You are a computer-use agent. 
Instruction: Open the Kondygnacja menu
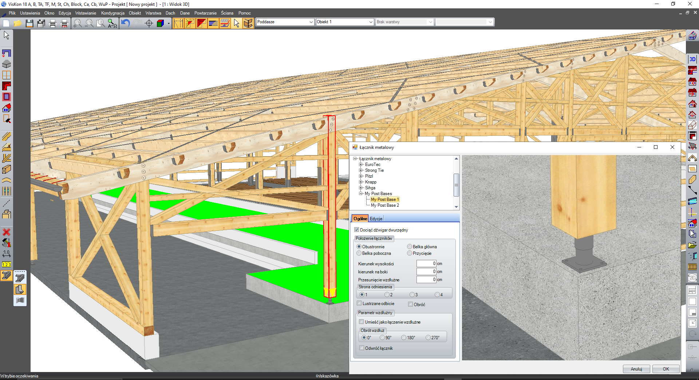click(112, 13)
